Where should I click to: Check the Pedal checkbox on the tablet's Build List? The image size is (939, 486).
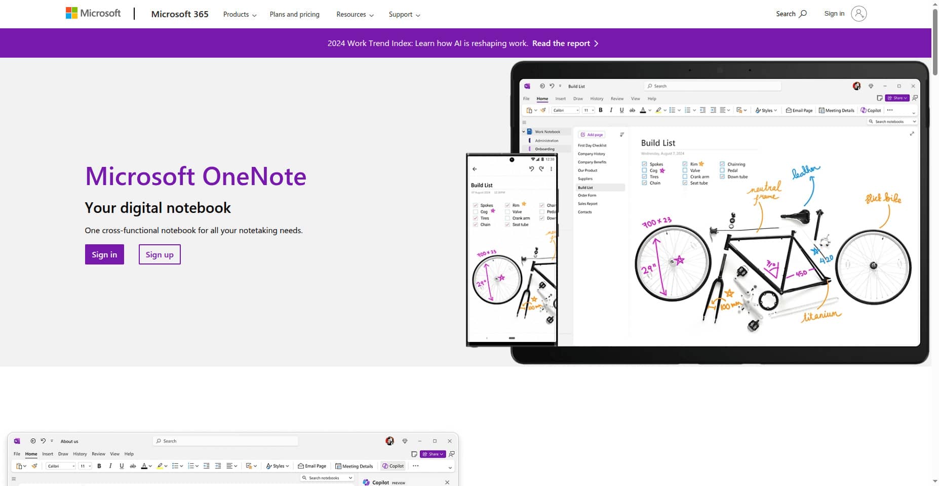722,170
